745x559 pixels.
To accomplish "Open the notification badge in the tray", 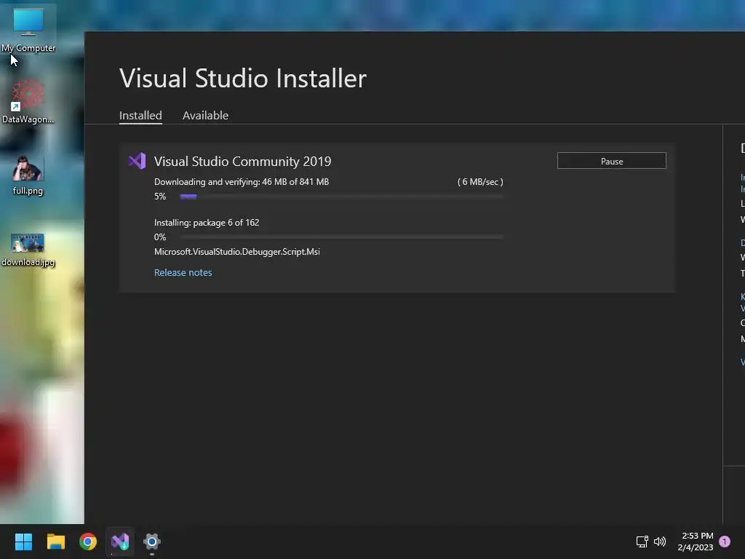I will [x=725, y=542].
